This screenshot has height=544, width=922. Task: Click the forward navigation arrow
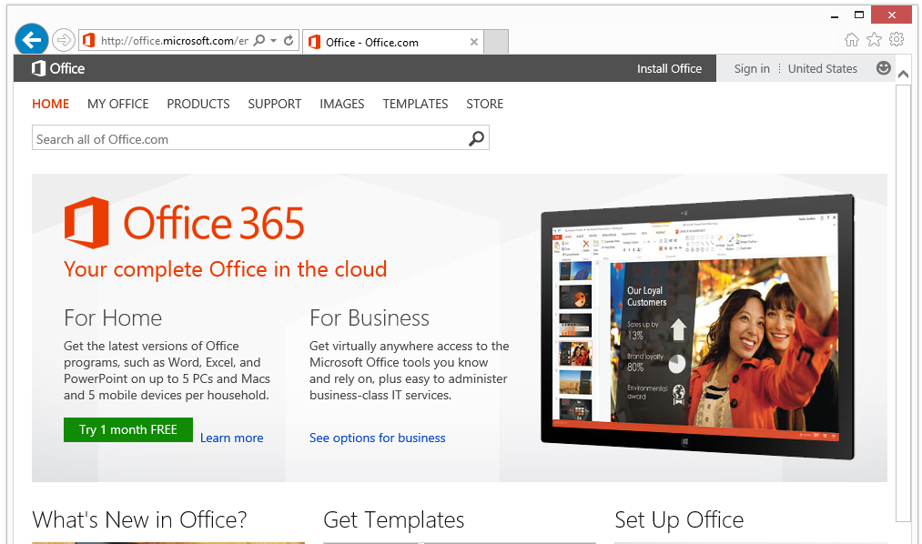click(x=62, y=39)
